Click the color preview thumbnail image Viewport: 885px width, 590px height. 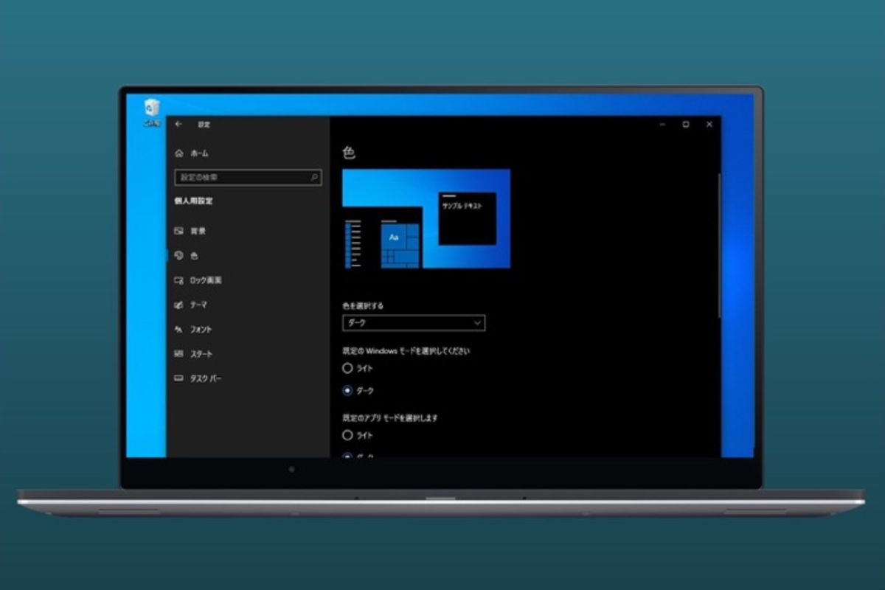[x=426, y=219]
